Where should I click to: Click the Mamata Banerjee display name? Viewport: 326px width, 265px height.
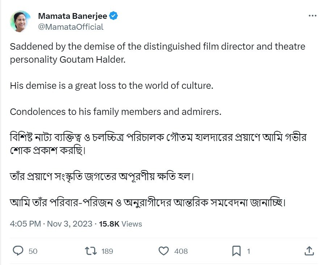coord(72,16)
